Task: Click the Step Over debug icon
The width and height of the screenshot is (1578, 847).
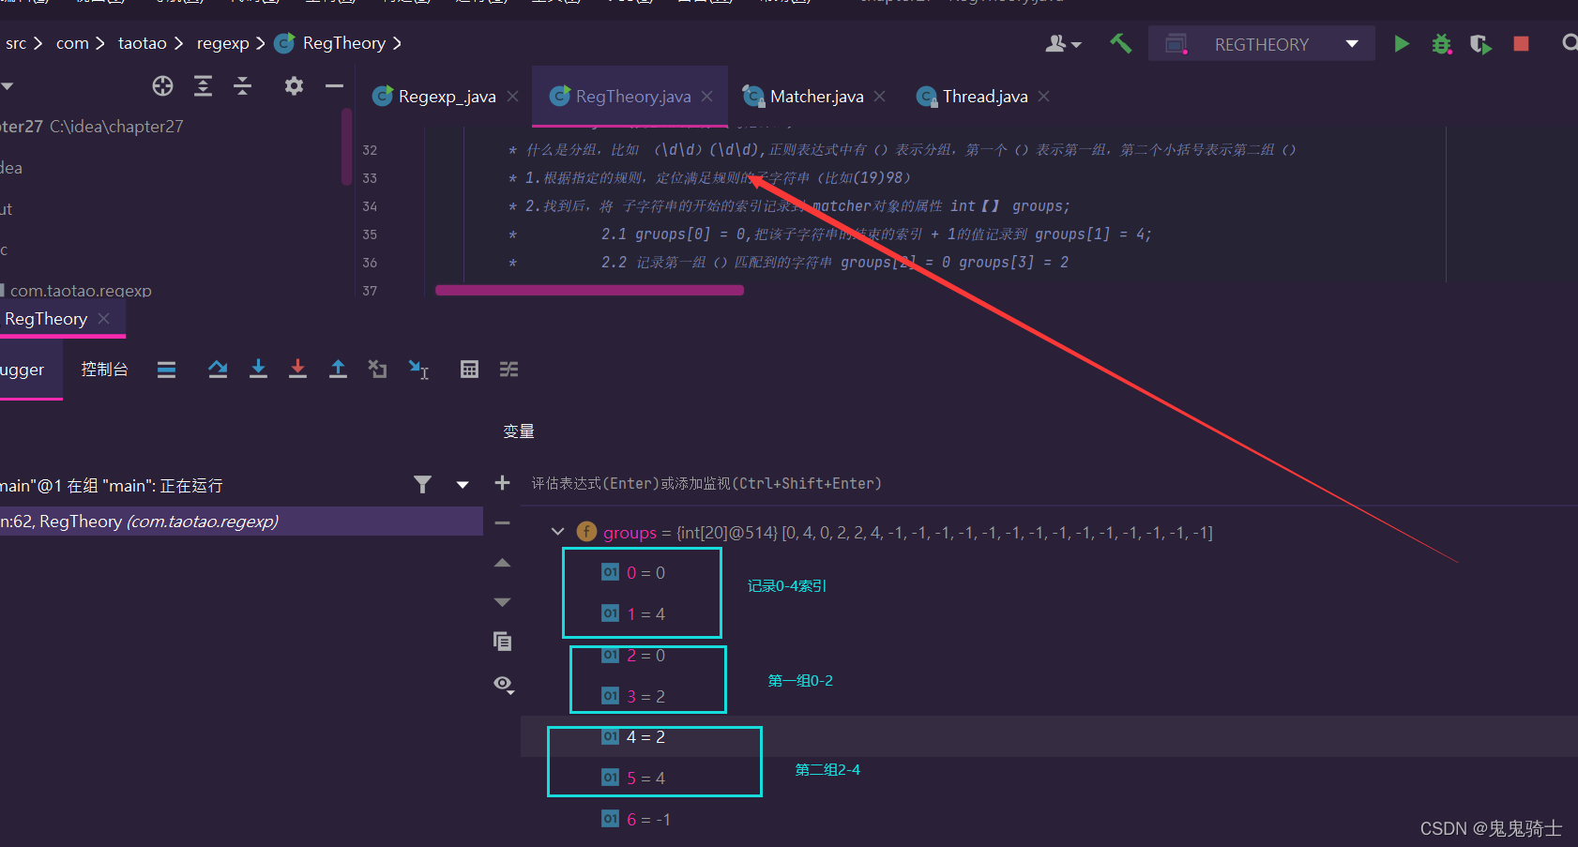Action: pyautogui.click(x=218, y=370)
